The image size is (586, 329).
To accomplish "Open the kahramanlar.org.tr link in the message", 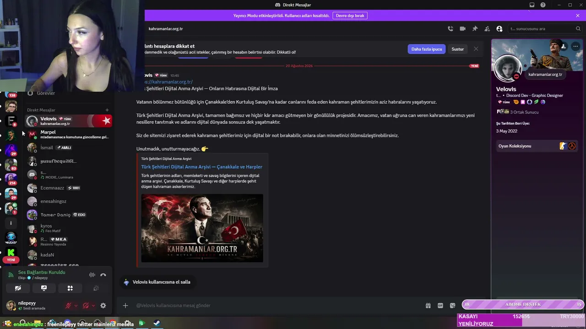I will coord(168,82).
